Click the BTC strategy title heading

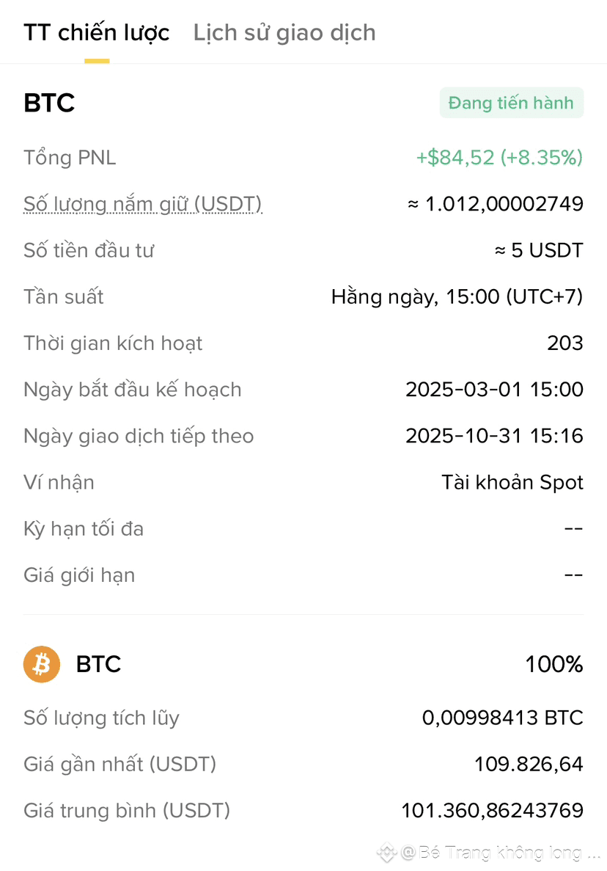click(49, 103)
